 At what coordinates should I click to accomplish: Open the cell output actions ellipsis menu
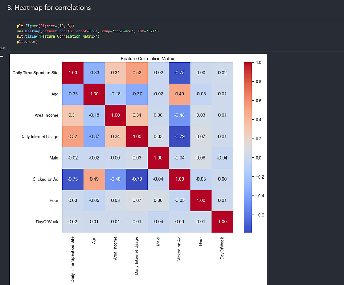coord(1,55)
